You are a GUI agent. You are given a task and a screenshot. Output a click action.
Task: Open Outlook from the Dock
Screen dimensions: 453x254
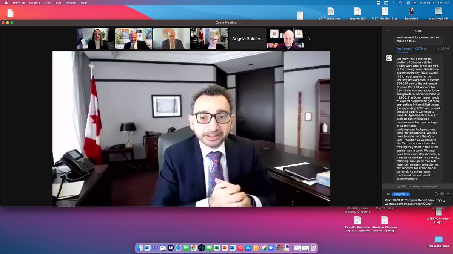(x=147, y=248)
